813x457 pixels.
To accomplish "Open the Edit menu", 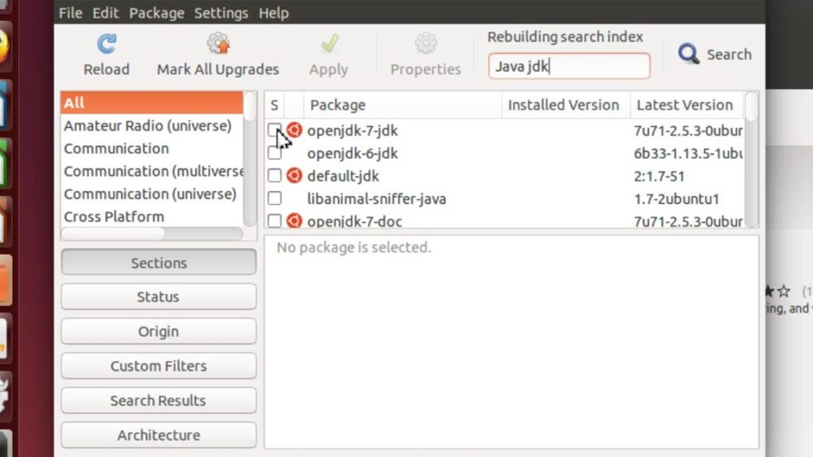I will point(106,13).
